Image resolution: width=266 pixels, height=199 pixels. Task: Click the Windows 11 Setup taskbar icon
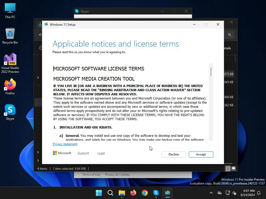[x=168, y=193]
